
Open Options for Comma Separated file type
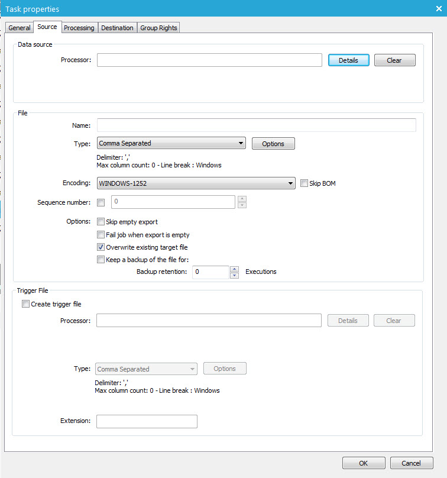pyautogui.click(x=273, y=144)
